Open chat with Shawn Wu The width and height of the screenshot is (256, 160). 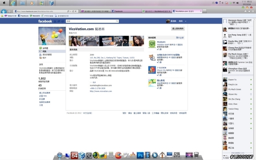(232, 94)
